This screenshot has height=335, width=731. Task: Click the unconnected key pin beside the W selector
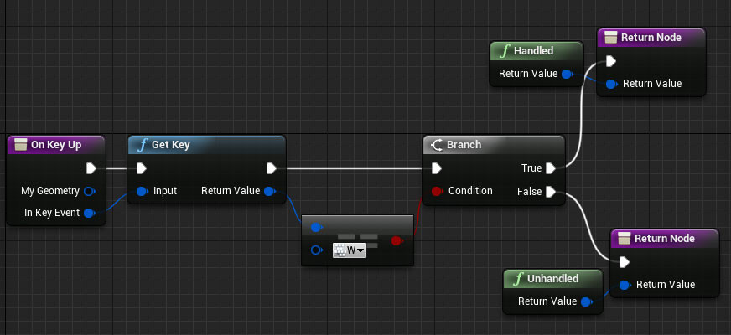point(317,250)
